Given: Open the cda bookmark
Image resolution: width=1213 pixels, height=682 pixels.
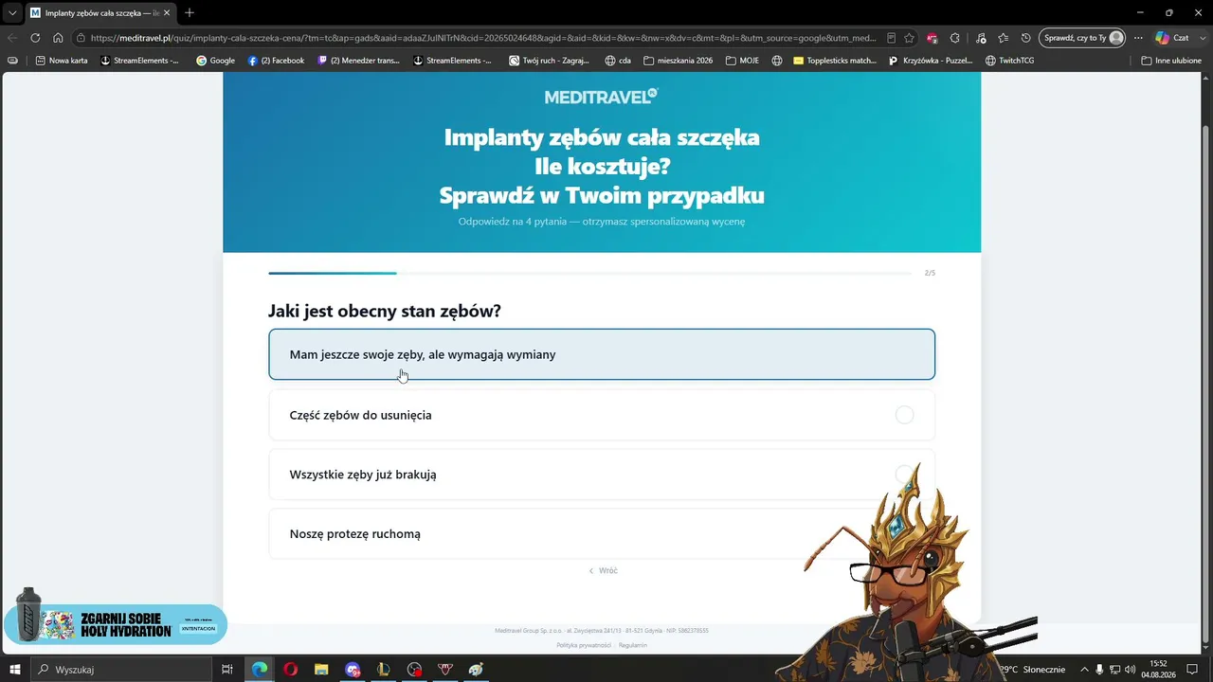Looking at the screenshot, I should tap(618, 61).
